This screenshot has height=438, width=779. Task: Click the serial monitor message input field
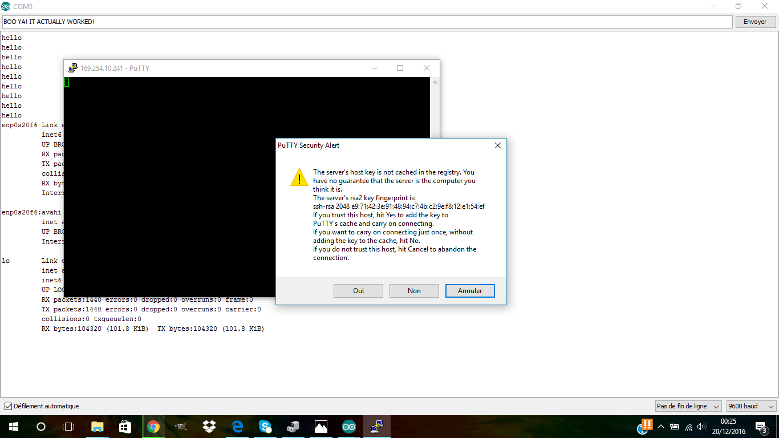pyautogui.click(x=366, y=22)
